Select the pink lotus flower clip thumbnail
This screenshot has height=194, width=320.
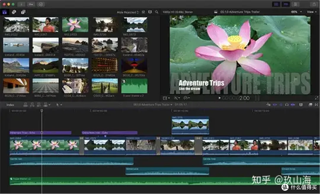point(75,25)
